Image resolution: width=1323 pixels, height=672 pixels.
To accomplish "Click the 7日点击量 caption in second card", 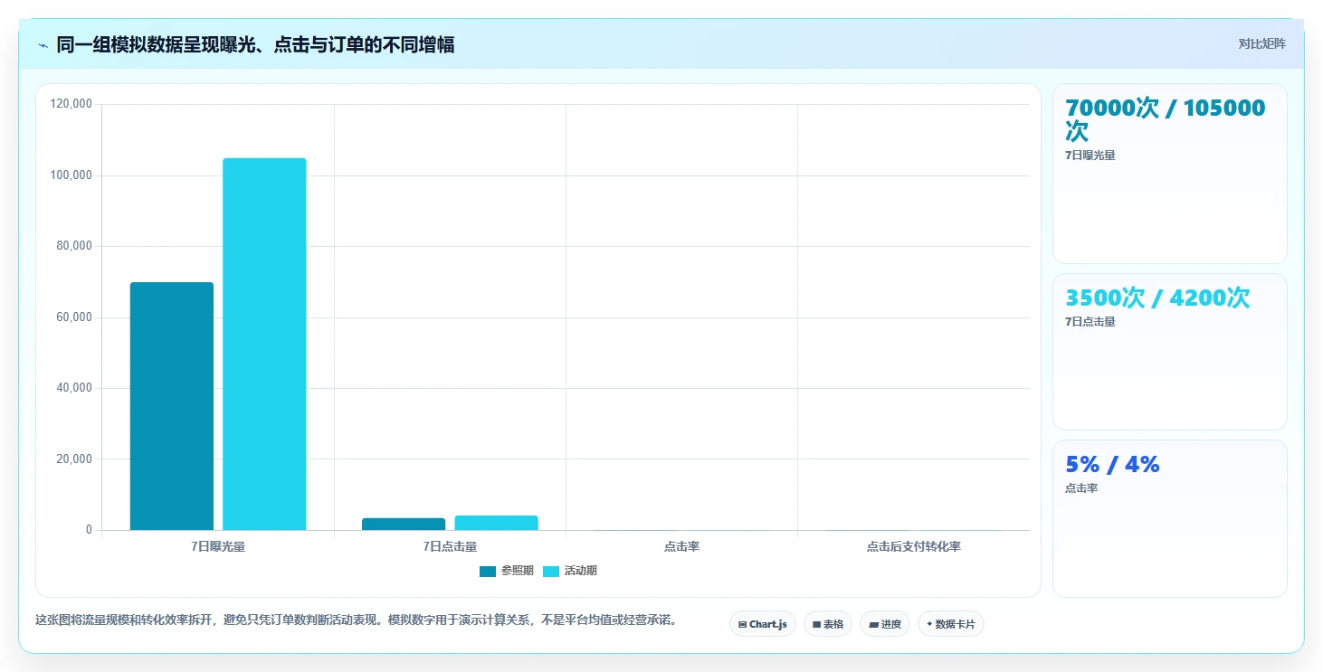I will click(x=1090, y=322).
